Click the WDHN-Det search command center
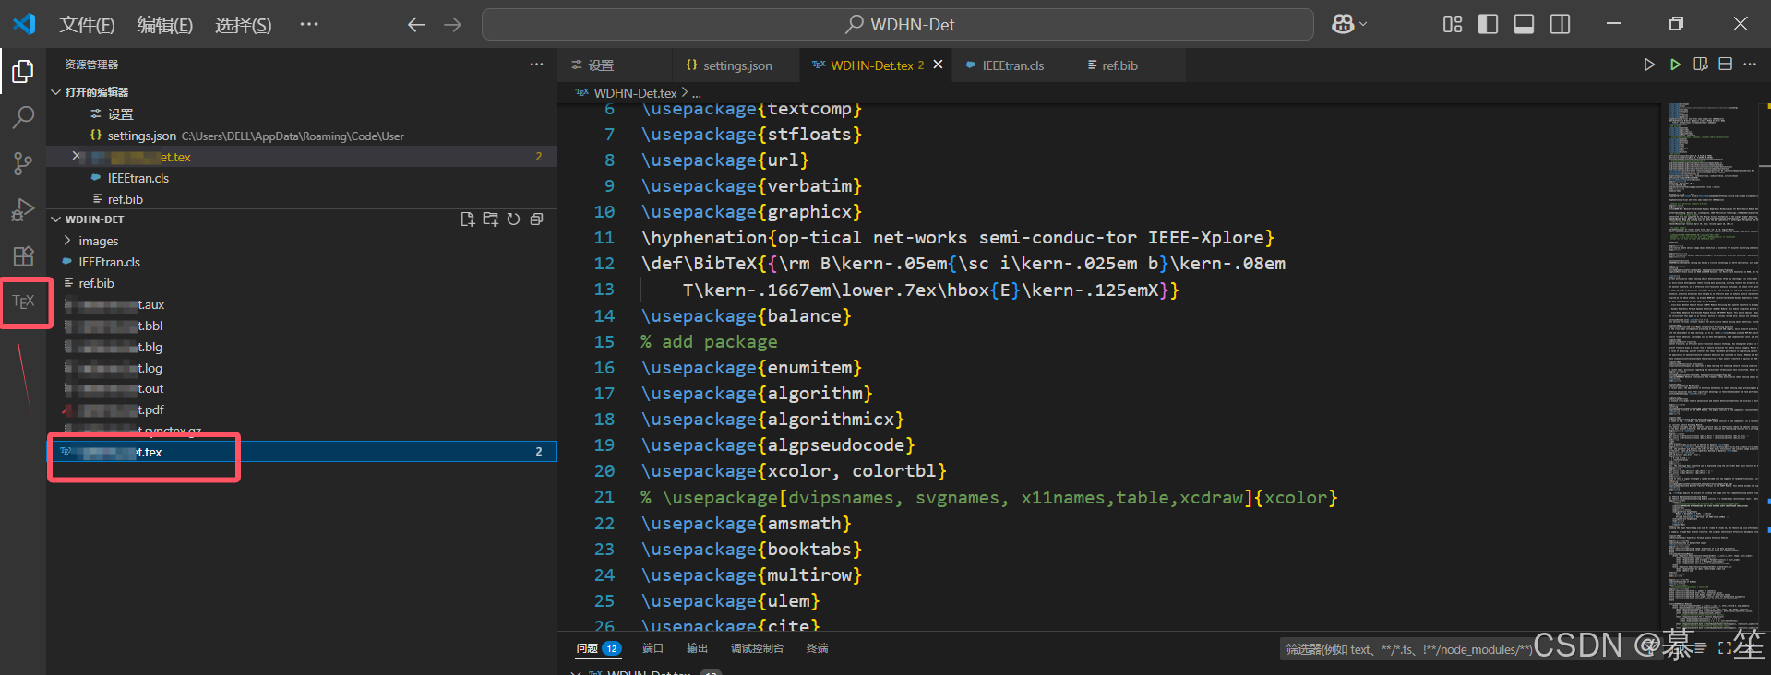The height and width of the screenshot is (675, 1771). click(x=898, y=25)
